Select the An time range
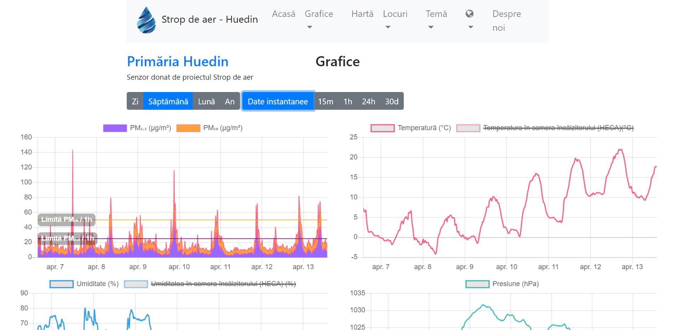The image size is (680, 330). (230, 101)
